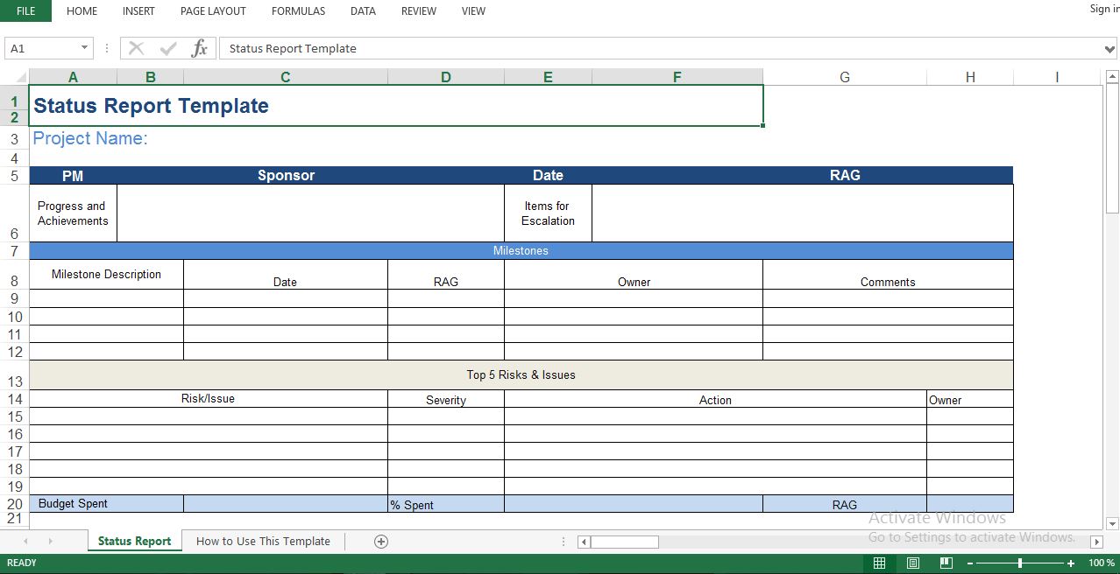Open Page Break Preview from status bar
This screenshot has width=1120, height=574.
(x=946, y=563)
